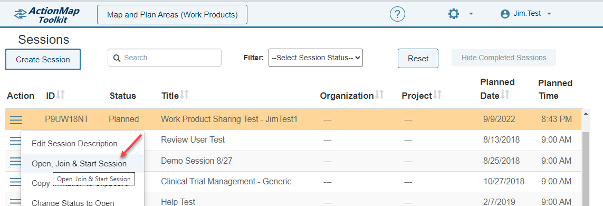Select the Review User Test title

click(193, 139)
